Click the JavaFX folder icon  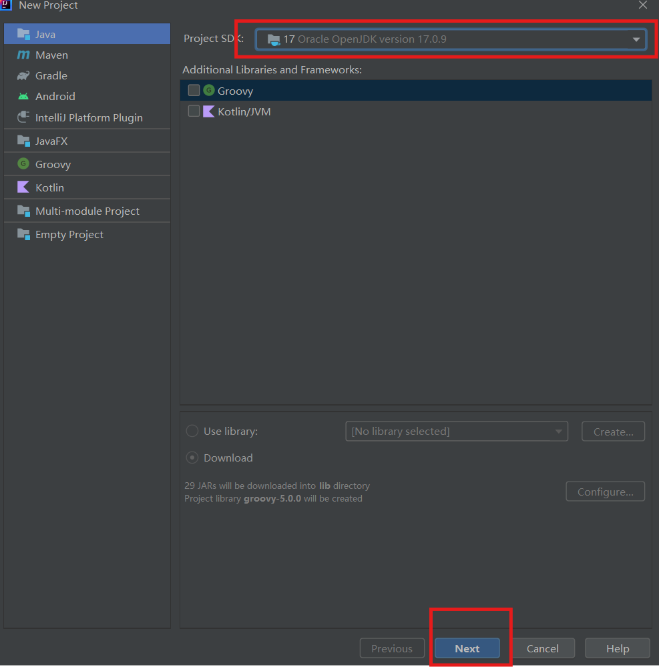[23, 141]
